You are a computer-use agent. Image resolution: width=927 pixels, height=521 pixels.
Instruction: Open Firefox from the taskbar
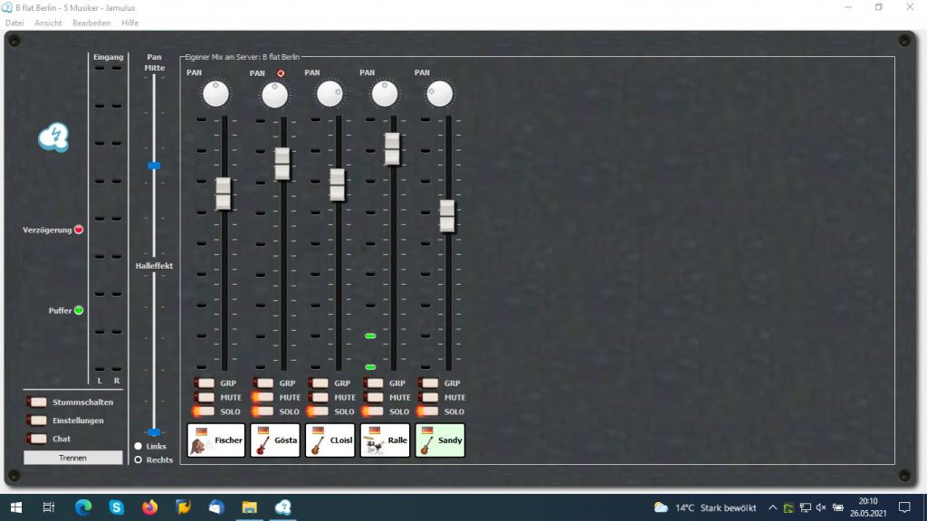click(149, 507)
